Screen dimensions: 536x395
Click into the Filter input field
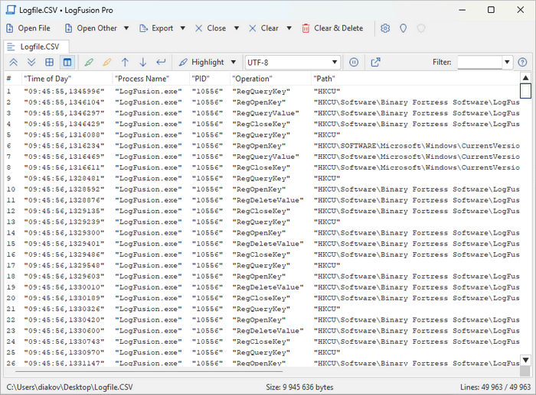pyautogui.click(x=479, y=62)
